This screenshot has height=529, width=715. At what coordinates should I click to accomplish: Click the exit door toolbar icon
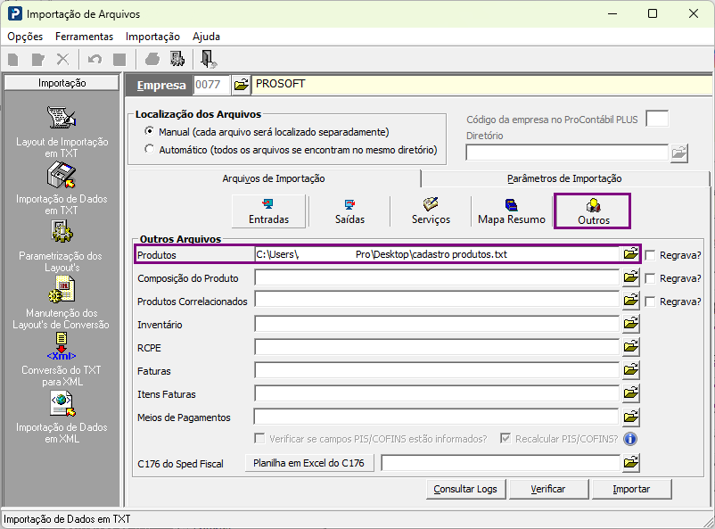pyautogui.click(x=209, y=60)
